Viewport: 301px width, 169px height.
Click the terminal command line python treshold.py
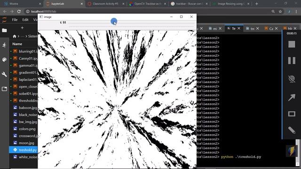(x=241, y=157)
